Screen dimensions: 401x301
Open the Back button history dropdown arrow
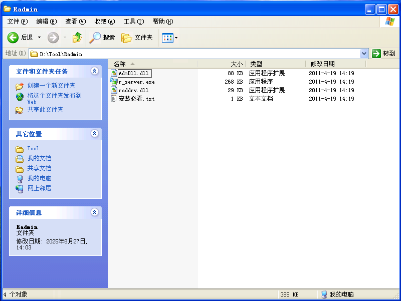[40, 38]
